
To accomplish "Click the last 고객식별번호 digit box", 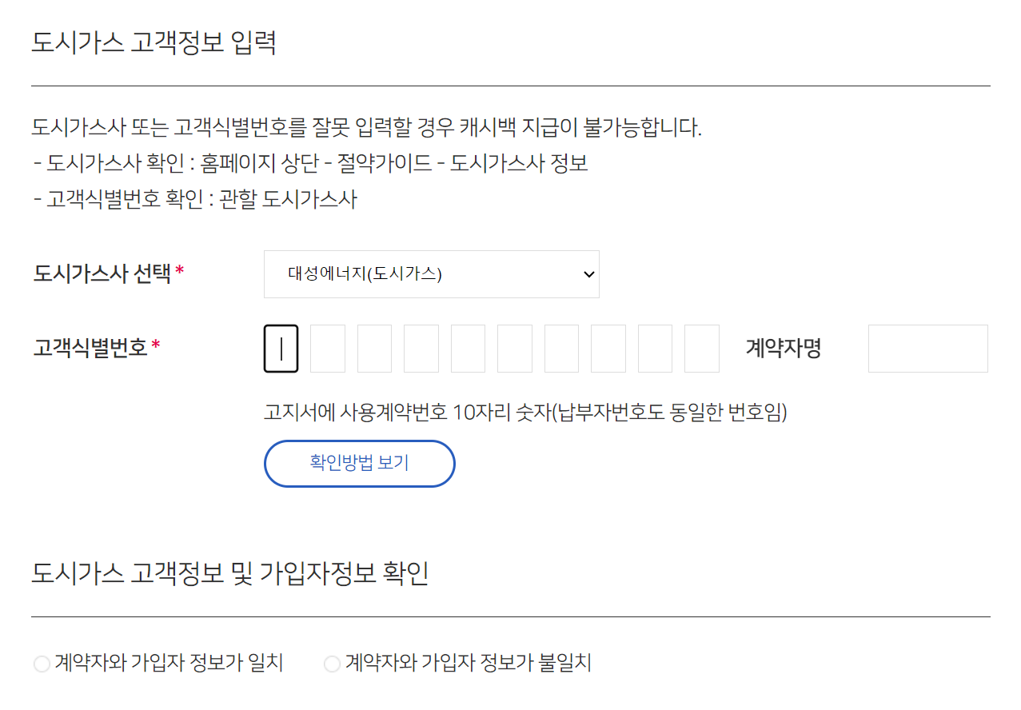I will click(701, 349).
